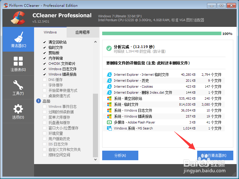Click the CCleaner logo in header
The height and width of the screenshot is (179, 239).
tap(18, 18)
